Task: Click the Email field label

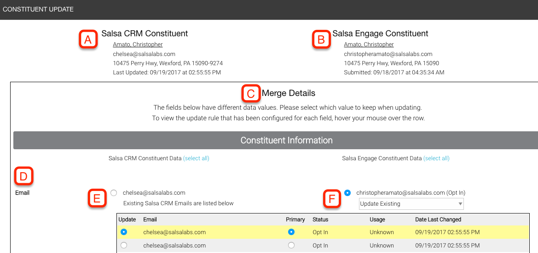Action: pyautogui.click(x=22, y=193)
